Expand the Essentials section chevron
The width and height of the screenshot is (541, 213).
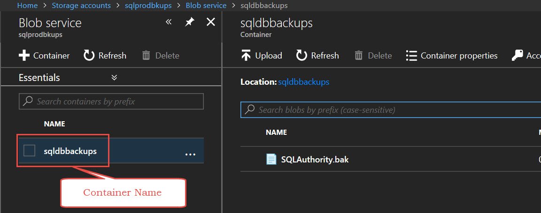pos(115,78)
